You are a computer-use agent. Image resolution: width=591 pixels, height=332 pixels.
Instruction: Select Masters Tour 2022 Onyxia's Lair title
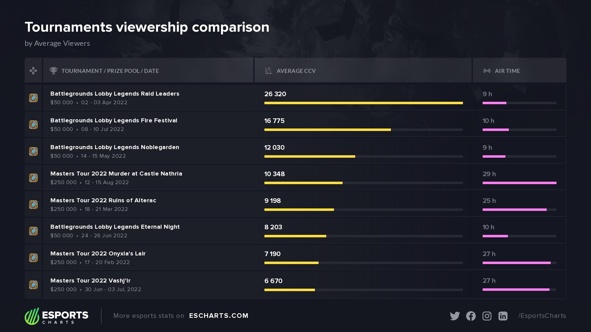[x=98, y=254]
